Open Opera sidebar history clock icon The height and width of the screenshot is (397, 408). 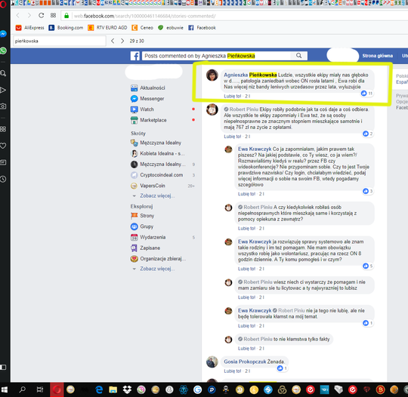click(3, 179)
